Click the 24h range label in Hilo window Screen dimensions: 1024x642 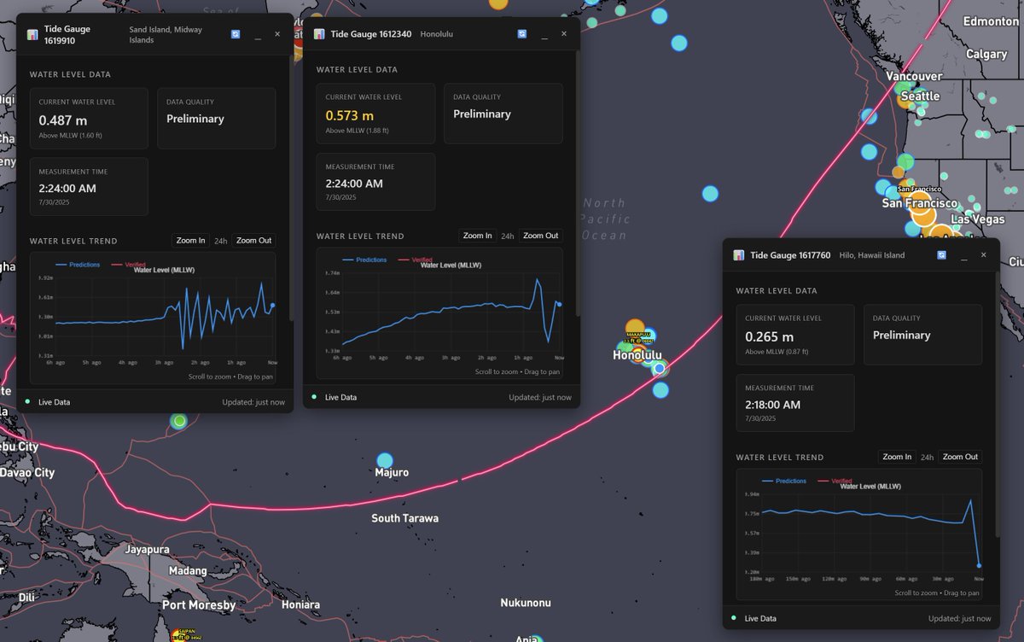927,458
